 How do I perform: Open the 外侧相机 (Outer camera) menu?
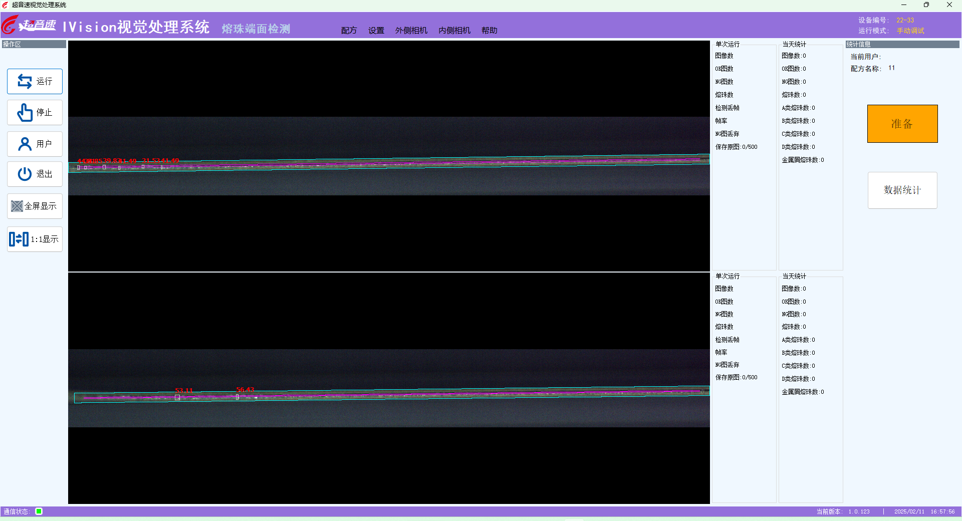(411, 31)
